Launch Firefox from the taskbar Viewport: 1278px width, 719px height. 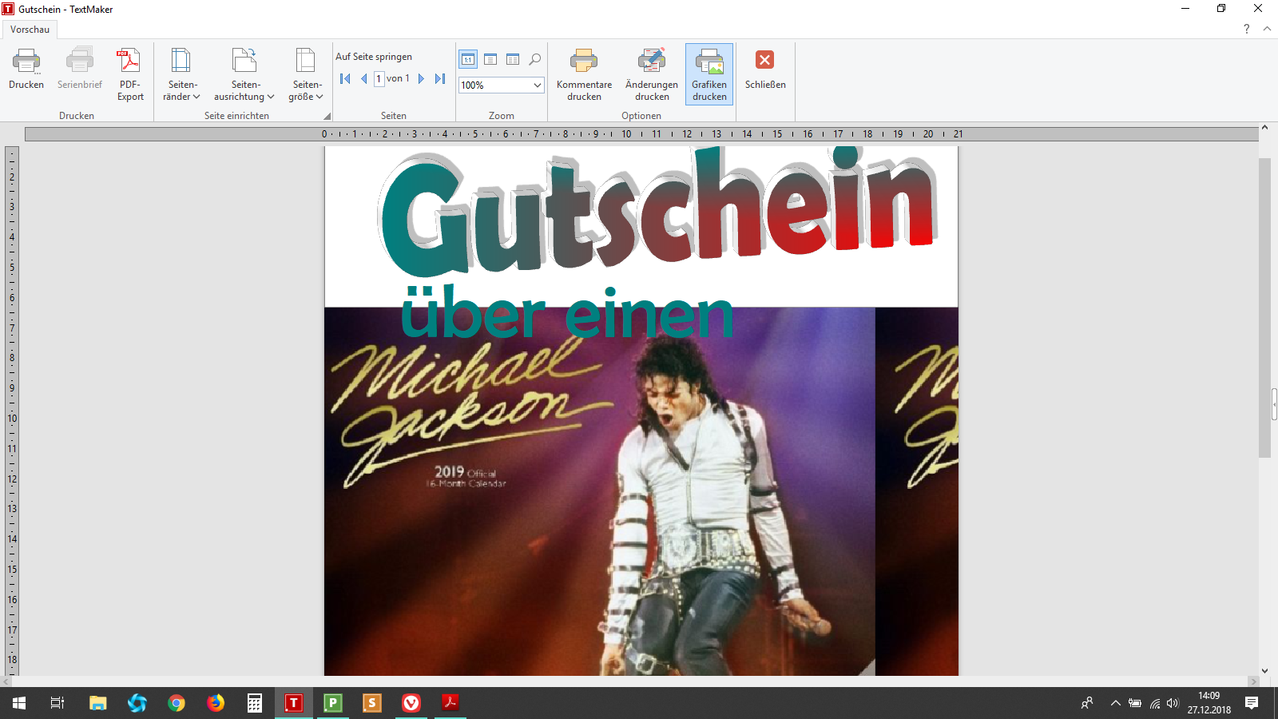(216, 703)
